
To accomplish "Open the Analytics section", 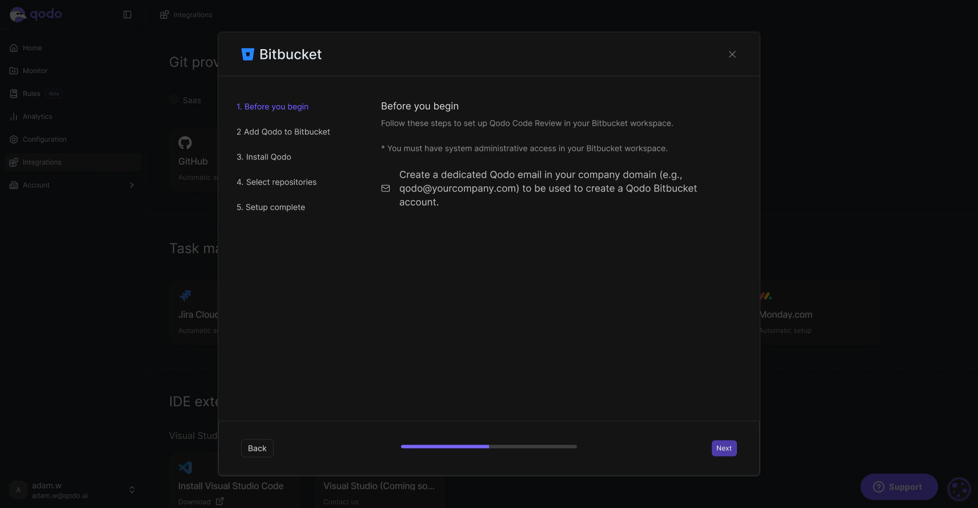I will pyautogui.click(x=73, y=117).
